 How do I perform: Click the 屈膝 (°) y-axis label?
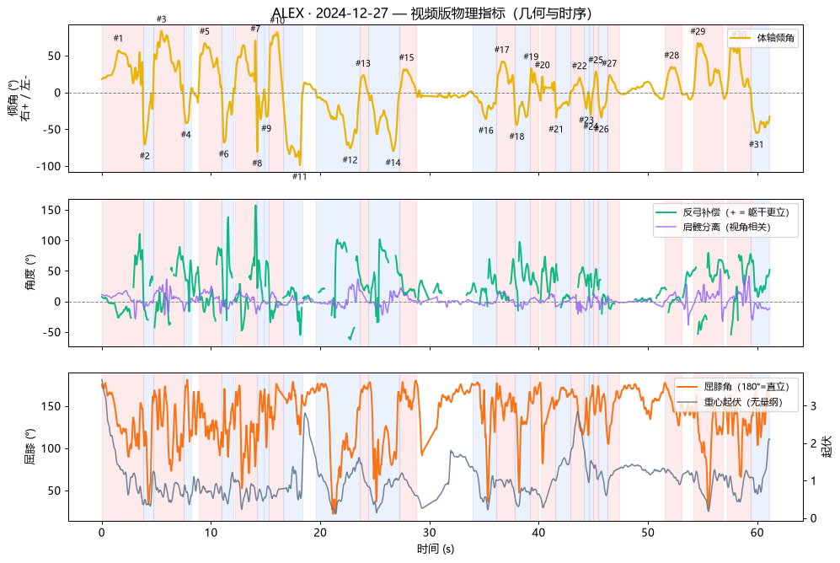30,446
